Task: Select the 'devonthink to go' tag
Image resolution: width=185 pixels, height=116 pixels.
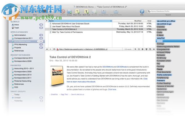Action: (x=164, y=24)
